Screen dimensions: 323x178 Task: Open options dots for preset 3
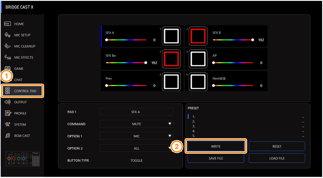[x=303, y=126]
